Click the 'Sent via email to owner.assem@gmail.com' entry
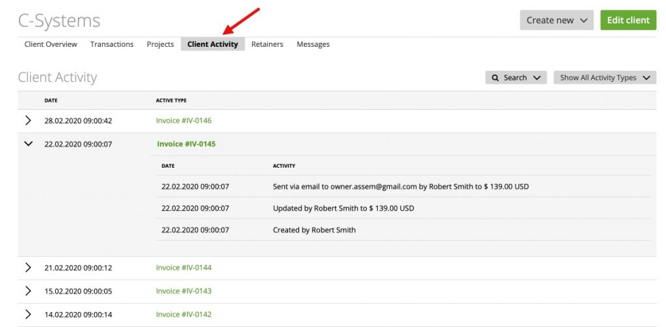 pyautogui.click(x=401, y=187)
